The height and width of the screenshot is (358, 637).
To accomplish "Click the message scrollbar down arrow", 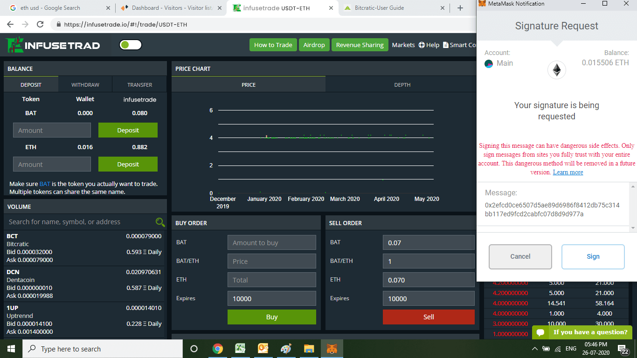I will (x=633, y=227).
